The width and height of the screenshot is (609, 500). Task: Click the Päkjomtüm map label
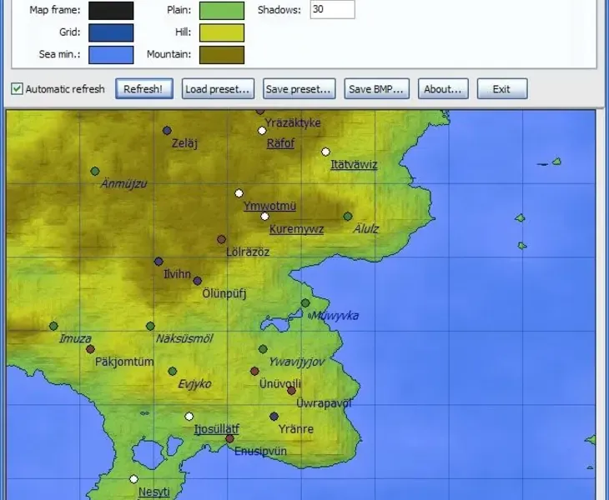point(124,362)
